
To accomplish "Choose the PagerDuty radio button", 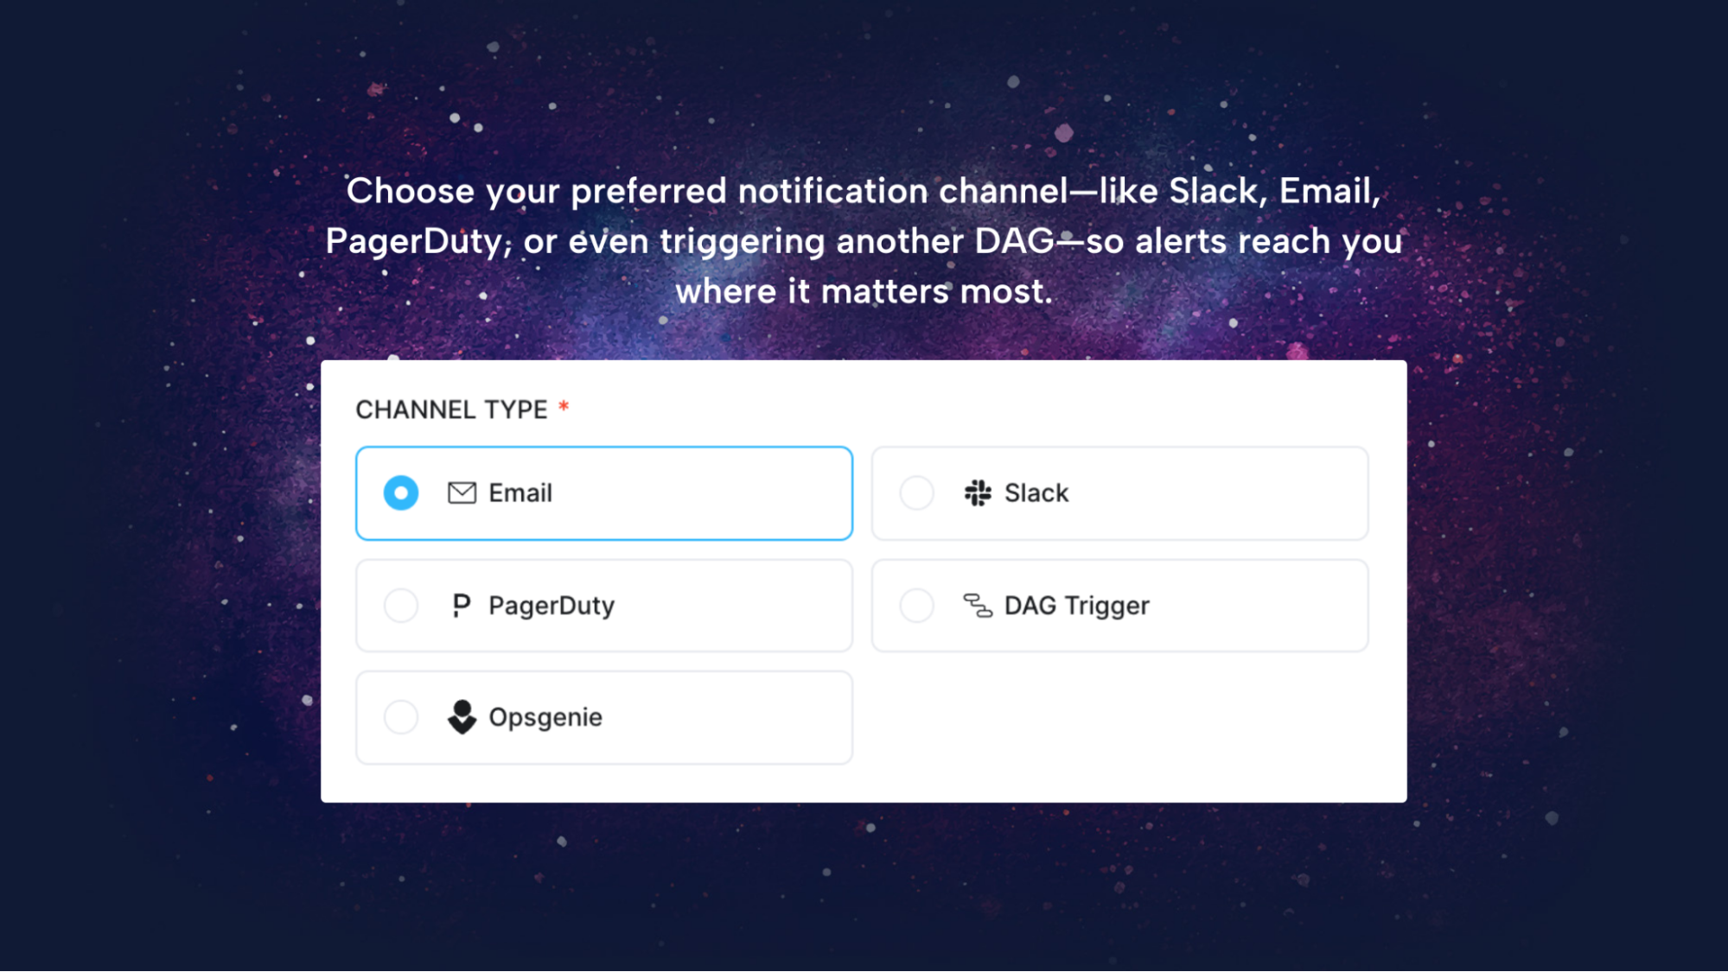I will click(401, 605).
